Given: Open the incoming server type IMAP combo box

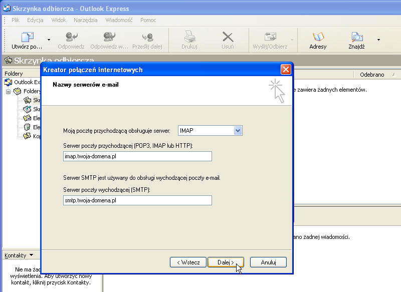Looking at the screenshot, I should (210, 131).
